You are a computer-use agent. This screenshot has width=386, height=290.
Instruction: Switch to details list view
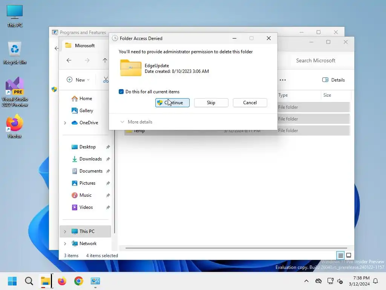point(341,256)
